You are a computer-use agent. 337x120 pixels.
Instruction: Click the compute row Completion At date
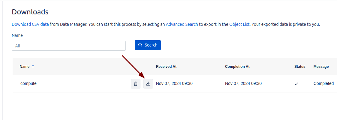pos(243,84)
